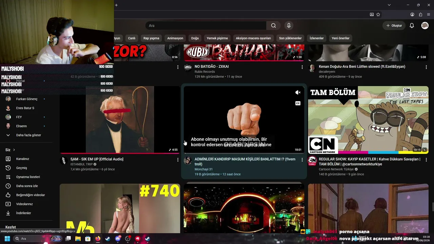
Task: Click the YouTube search input field
Action: point(206,25)
